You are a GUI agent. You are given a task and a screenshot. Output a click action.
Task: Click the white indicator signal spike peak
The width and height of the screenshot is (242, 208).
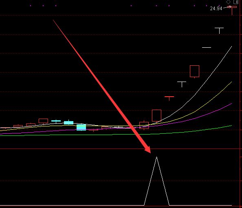[x=157, y=157]
